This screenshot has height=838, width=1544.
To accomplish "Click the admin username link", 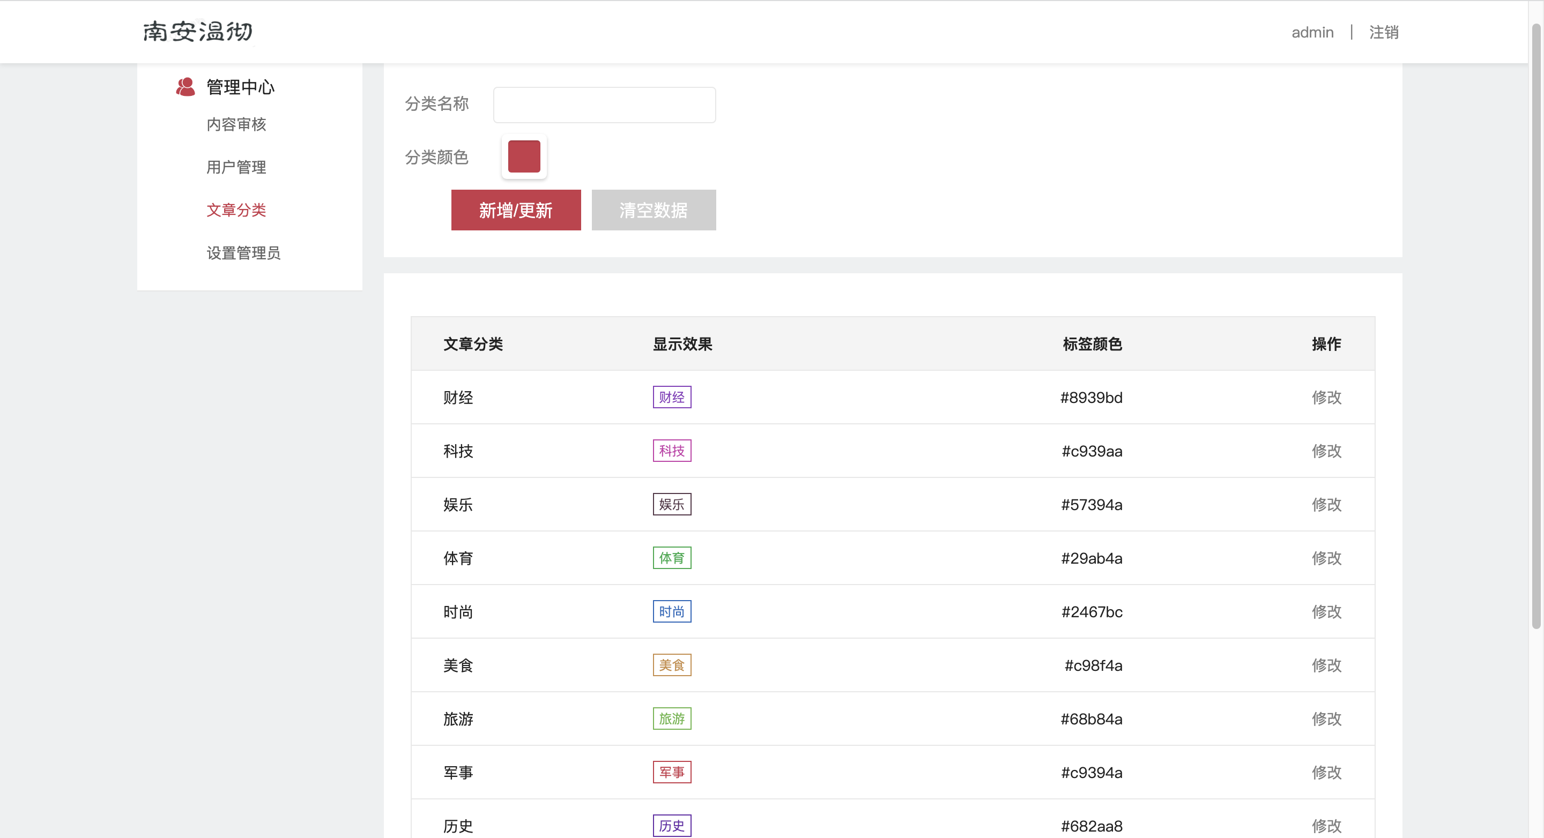I will click(1312, 32).
